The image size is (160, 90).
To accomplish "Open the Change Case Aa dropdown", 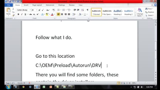I will pos(48,10).
